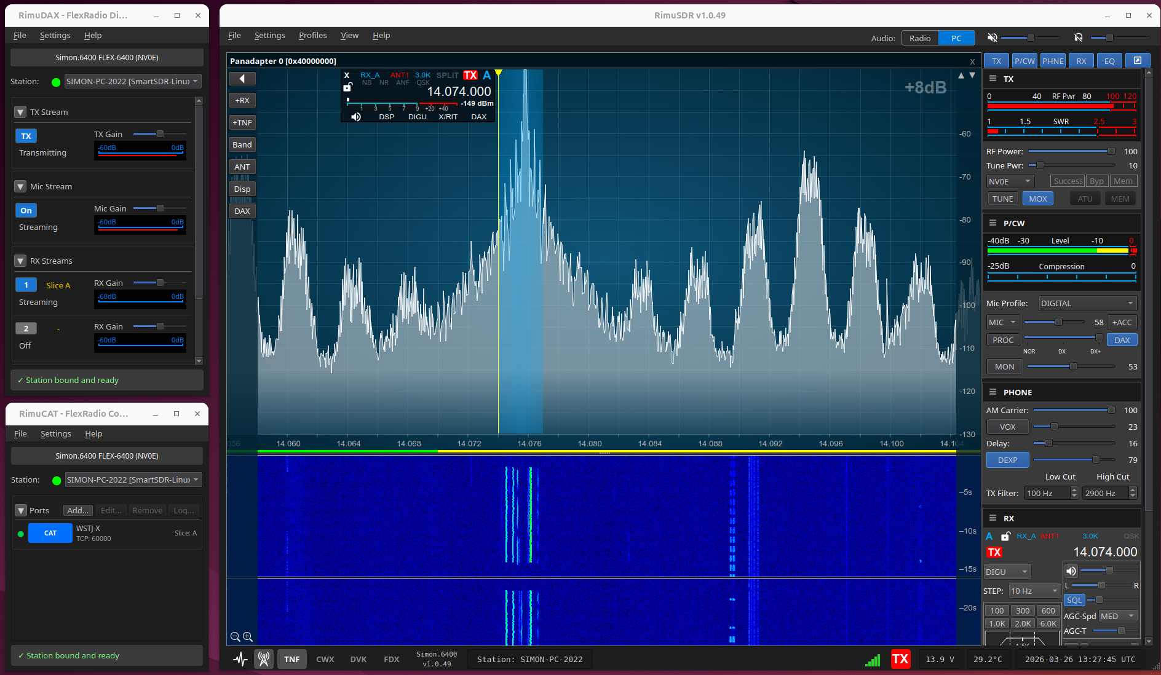Click the TUNE button
1161x675 pixels.
pyautogui.click(x=1002, y=198)
